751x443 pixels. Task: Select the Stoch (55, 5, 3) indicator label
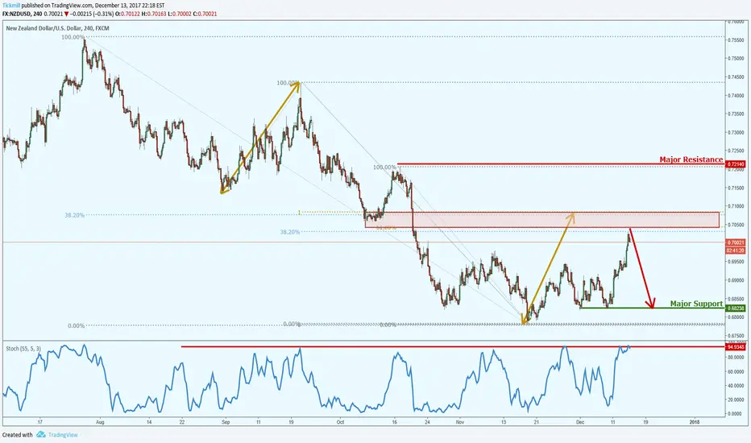pyautogui.click(x=23, y=349)
